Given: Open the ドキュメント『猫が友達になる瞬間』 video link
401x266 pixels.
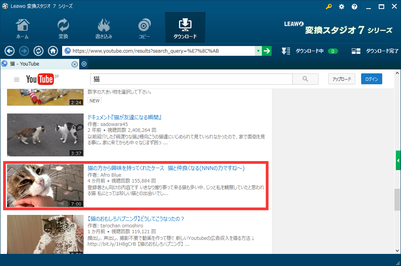Looking at the screenshot, I should (125, 117).
